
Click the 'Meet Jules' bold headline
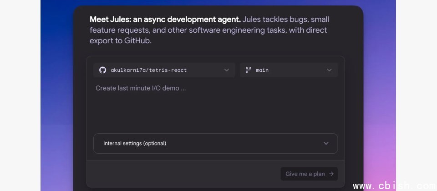(x=165, y=20)
